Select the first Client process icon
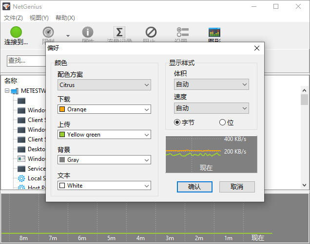This screenshot has height=244, width=310. [x=21, y=120]
